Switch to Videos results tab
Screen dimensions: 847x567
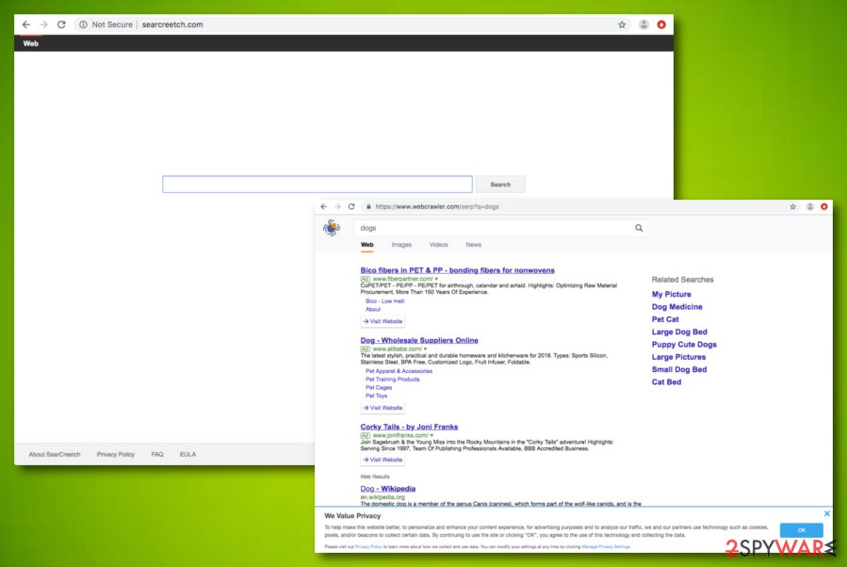click(439, 245)
